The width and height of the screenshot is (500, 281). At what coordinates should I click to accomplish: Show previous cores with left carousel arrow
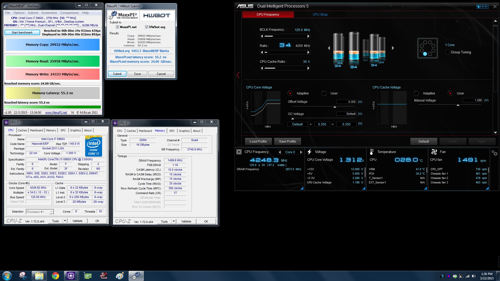[329, 48]
